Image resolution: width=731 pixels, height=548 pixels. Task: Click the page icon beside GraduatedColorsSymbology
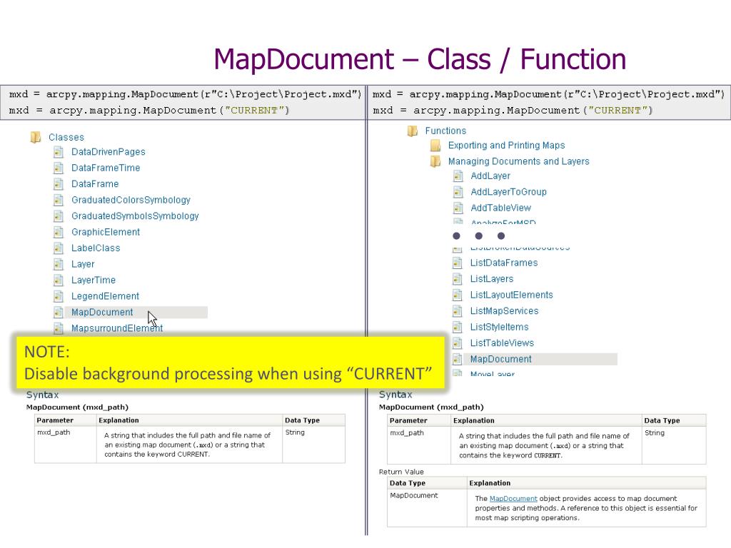coord(59,200)
